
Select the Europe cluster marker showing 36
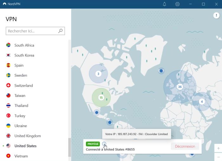pyautogui.click(x=180, y=87)
